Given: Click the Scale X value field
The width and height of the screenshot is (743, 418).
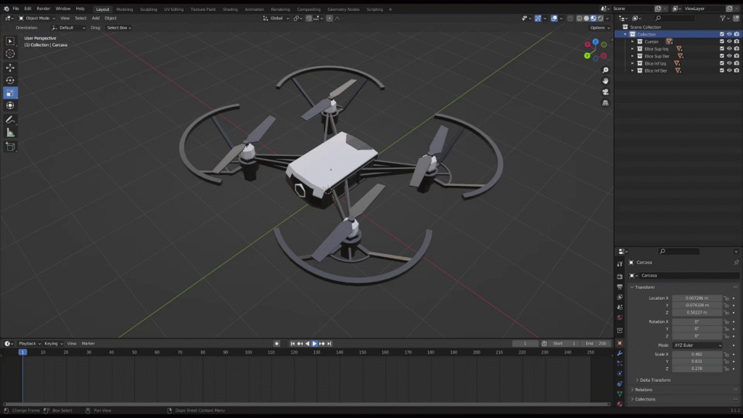Looking at the screenshot, I should pos(697,354).
